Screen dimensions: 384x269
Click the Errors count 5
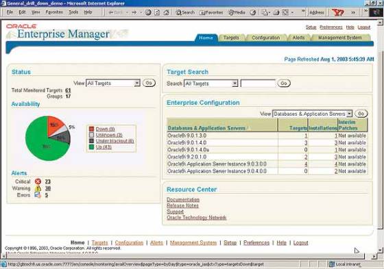click(47, 195)
